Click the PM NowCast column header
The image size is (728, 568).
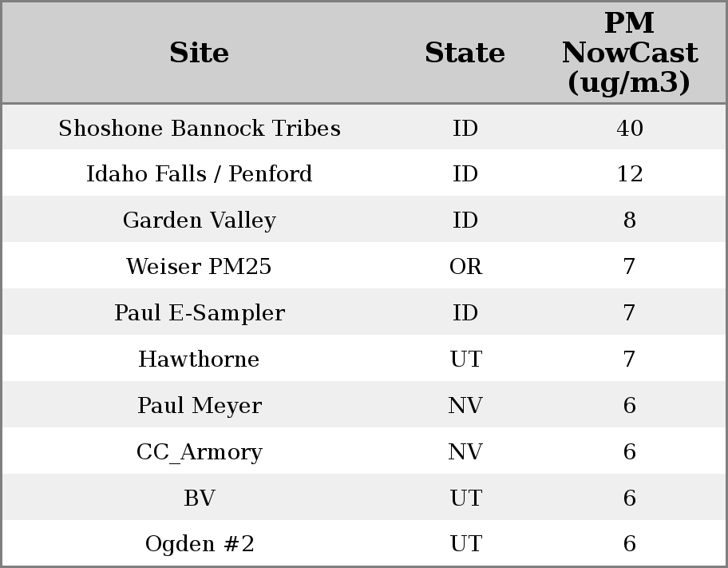click(x=629, y=54)
